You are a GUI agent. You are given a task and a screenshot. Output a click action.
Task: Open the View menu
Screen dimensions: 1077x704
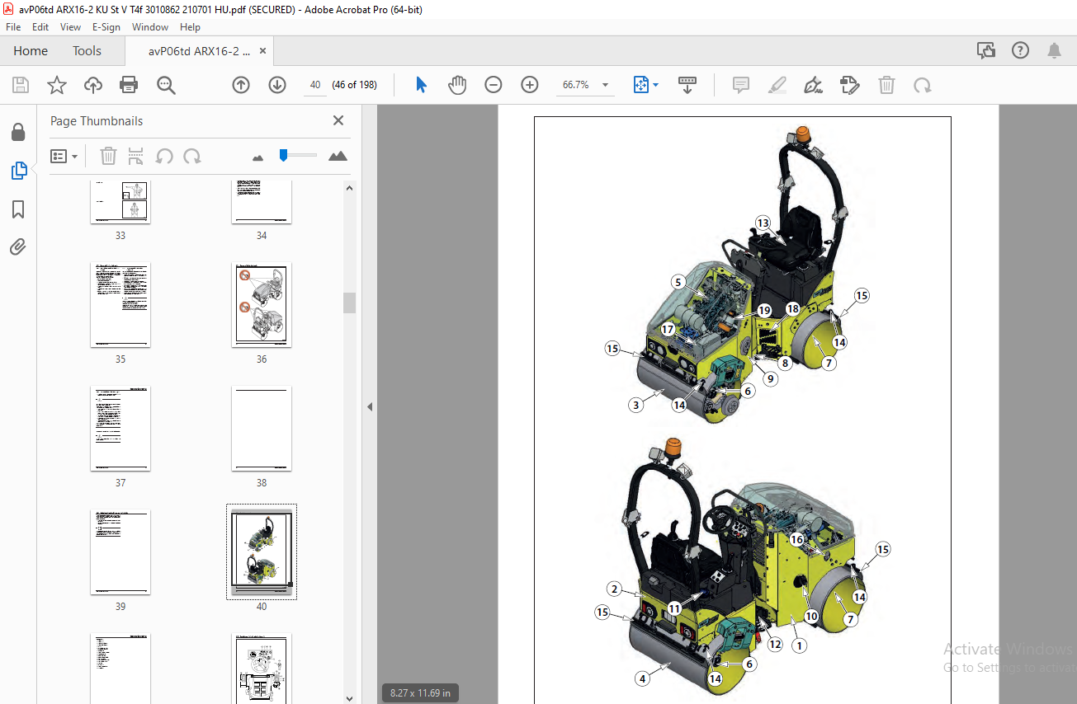coord(71,27)
